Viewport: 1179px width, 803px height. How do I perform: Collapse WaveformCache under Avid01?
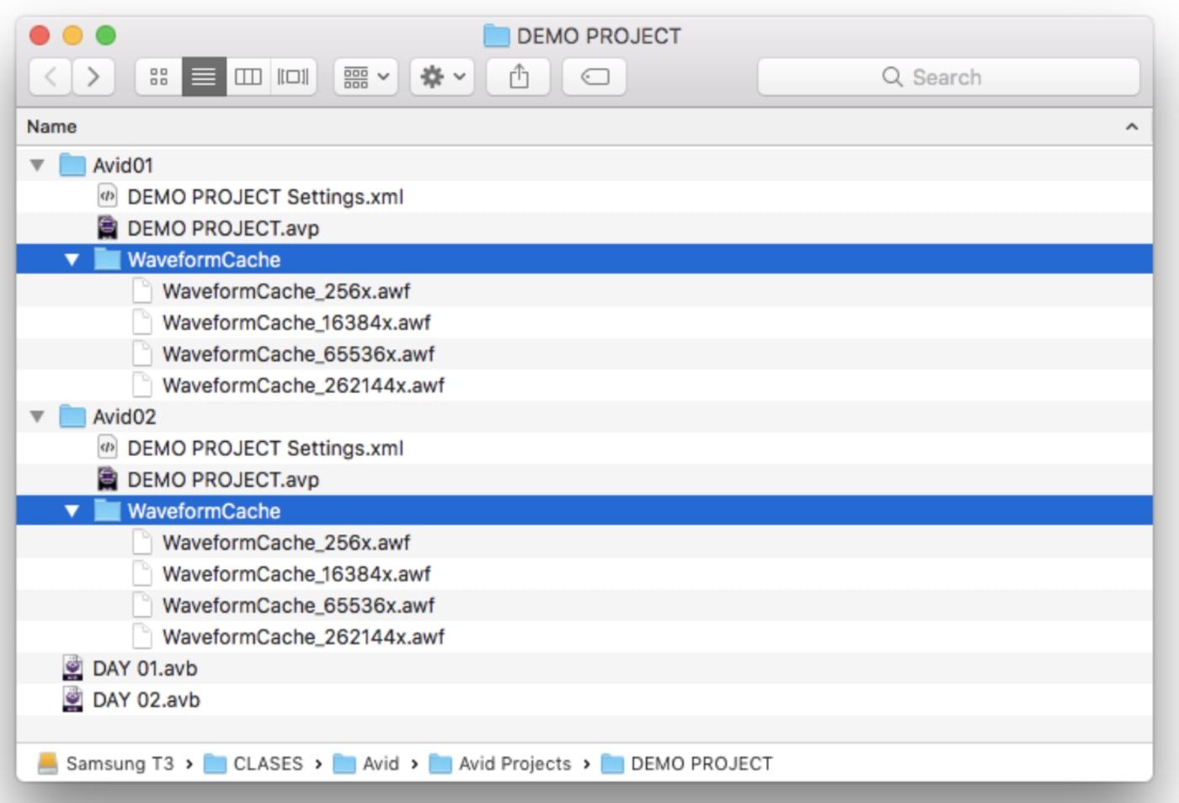[72, 259]
